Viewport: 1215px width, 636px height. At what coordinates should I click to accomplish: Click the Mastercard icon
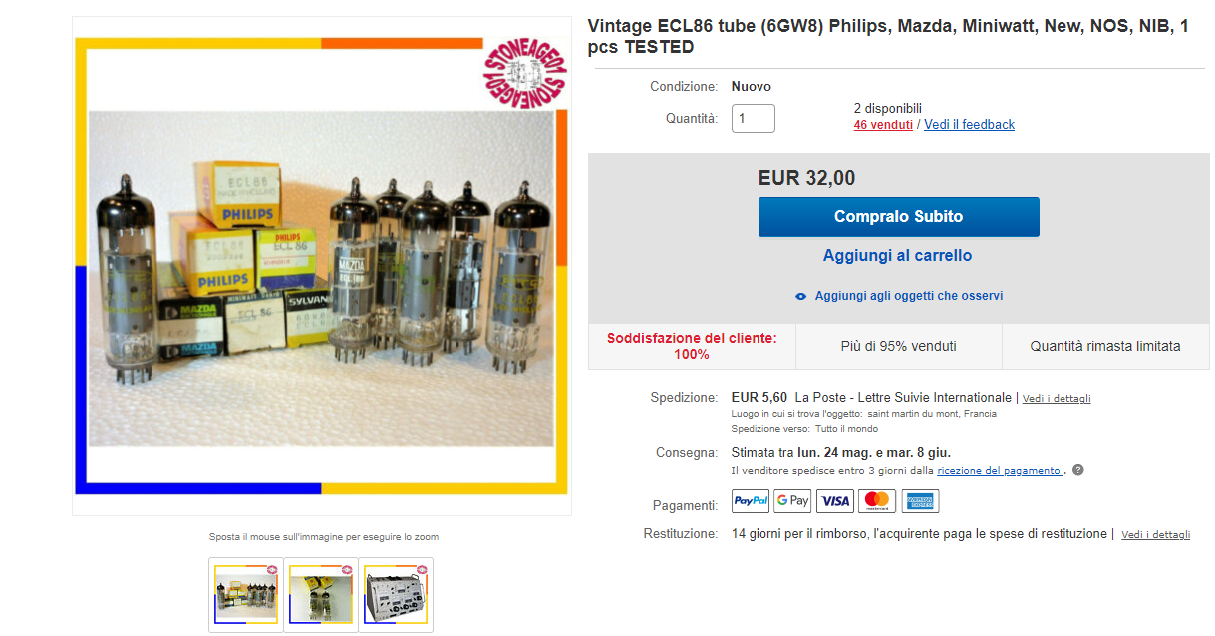877,501
